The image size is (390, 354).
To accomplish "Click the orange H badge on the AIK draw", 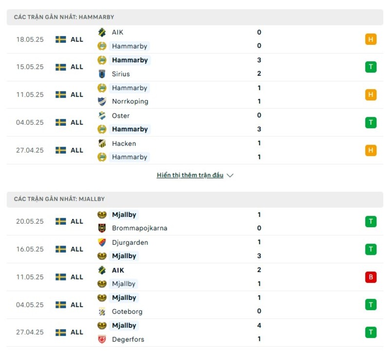I will coord(370,39).
